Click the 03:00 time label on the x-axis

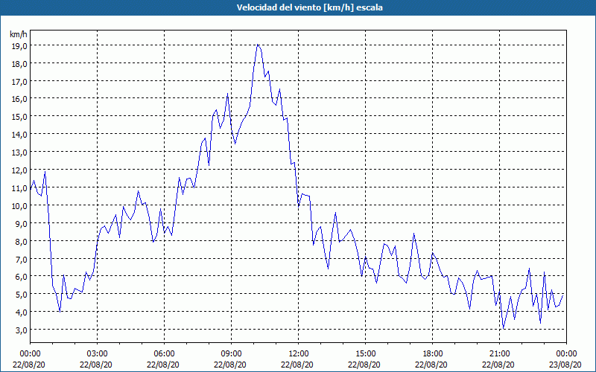[x=97, y=353]
